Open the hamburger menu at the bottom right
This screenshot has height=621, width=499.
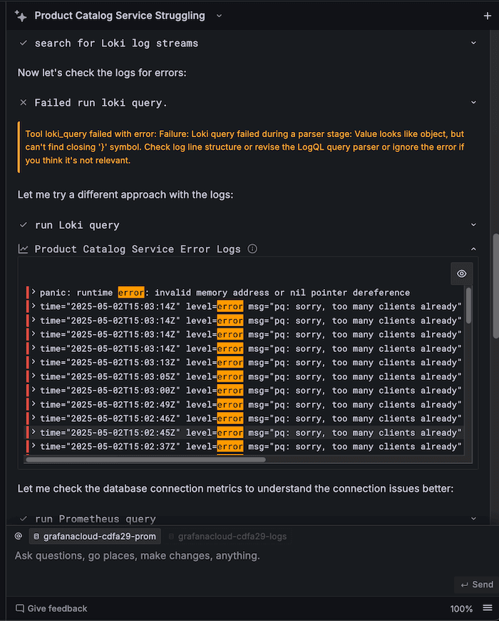487,608
